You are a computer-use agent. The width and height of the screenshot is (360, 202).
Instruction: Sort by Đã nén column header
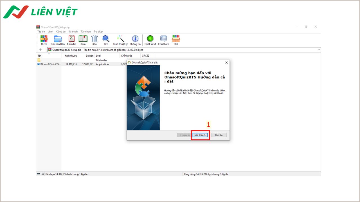pos(86,56)
